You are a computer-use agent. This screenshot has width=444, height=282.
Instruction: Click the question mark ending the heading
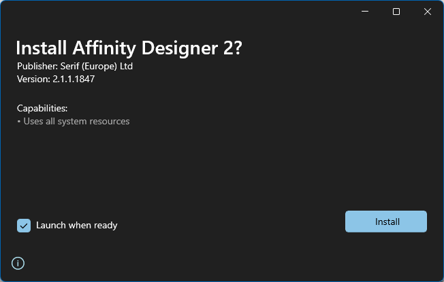point(237,48)
